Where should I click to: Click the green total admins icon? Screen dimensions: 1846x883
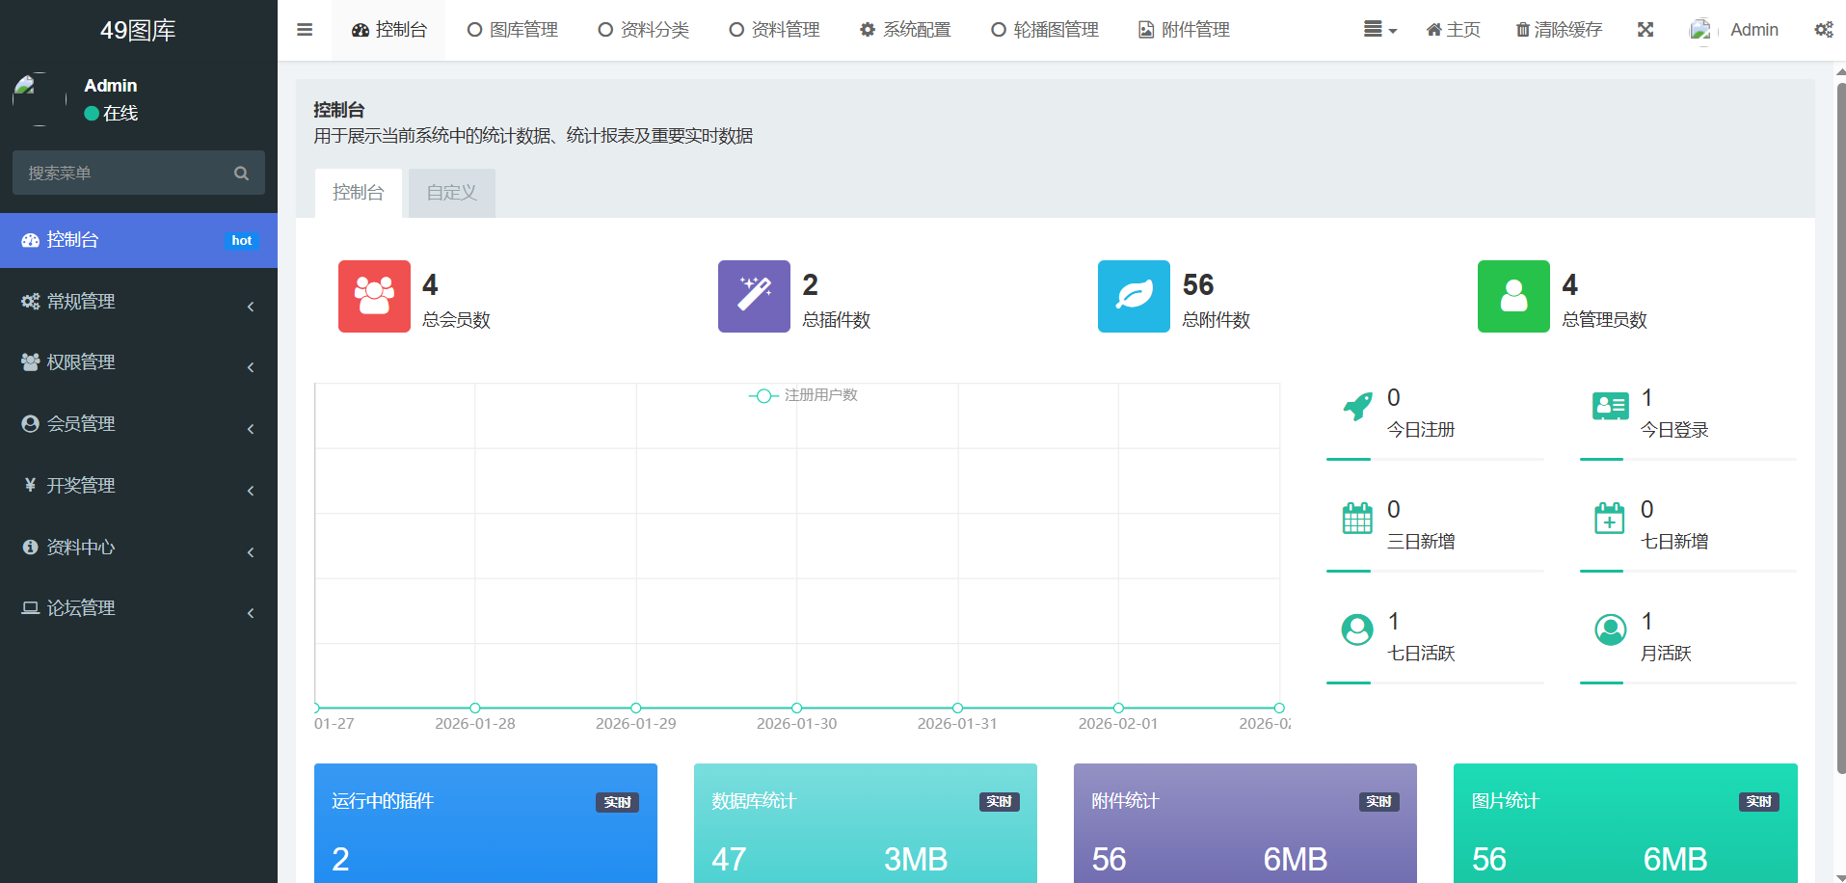point(1513,296)
